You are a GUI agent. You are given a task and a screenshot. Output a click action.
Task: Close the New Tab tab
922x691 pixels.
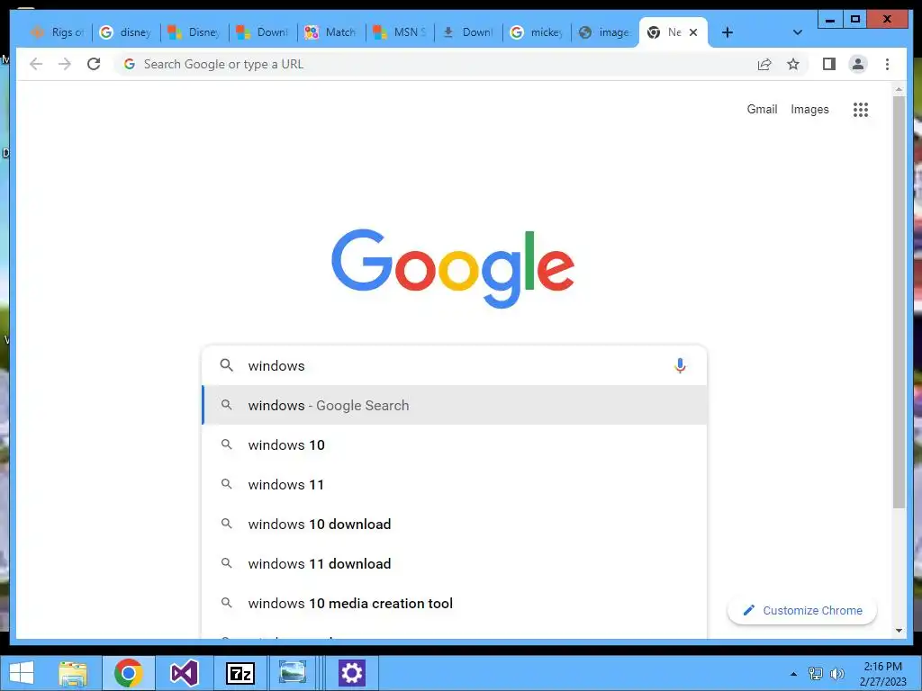693,32
